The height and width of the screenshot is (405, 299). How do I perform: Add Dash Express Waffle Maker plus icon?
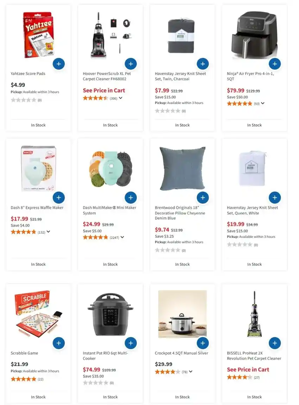point(59,198)
